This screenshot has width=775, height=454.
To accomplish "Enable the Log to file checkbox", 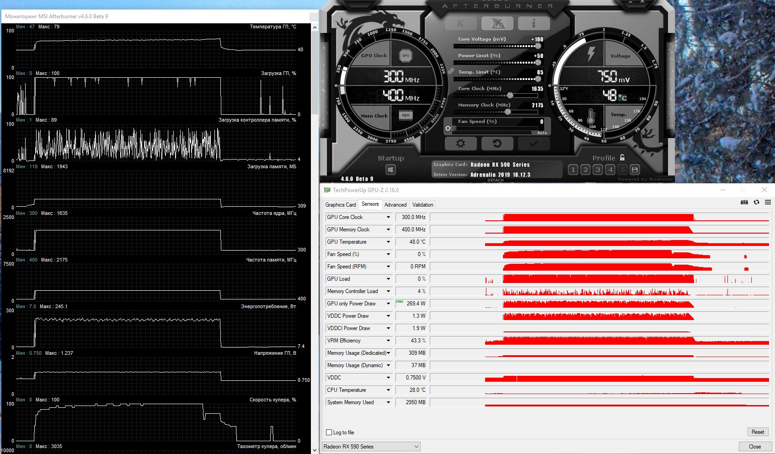I will (329, 433).
